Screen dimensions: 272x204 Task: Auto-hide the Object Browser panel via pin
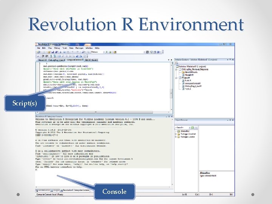tap(230, 120)
